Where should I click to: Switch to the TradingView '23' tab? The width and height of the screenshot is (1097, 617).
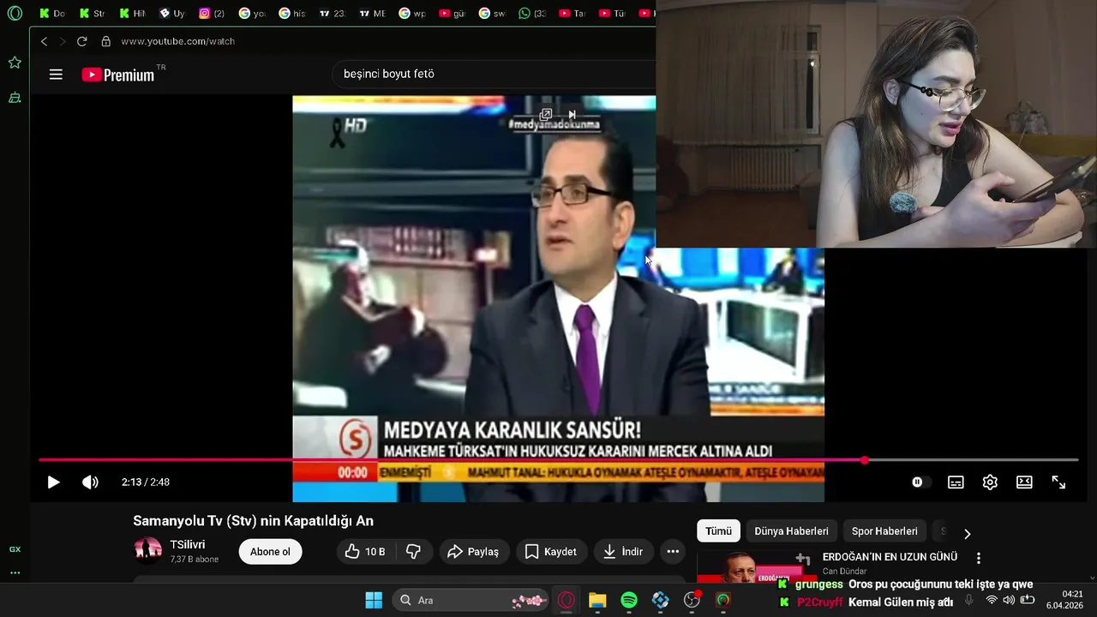pos(332,13)
